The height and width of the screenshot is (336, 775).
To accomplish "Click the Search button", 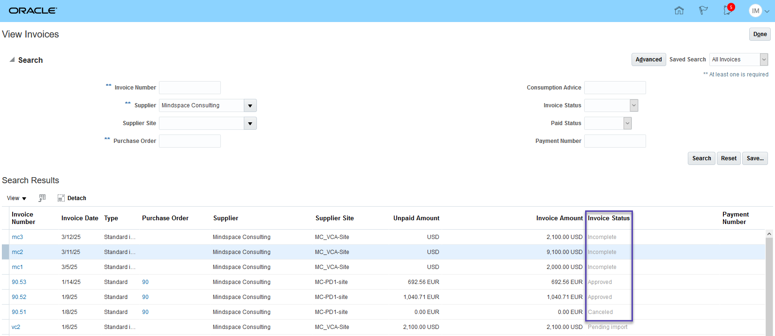I will tap(701, 158).
